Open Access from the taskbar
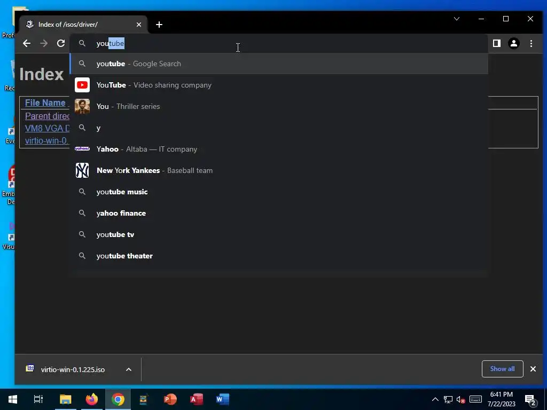 pos(197,399)
